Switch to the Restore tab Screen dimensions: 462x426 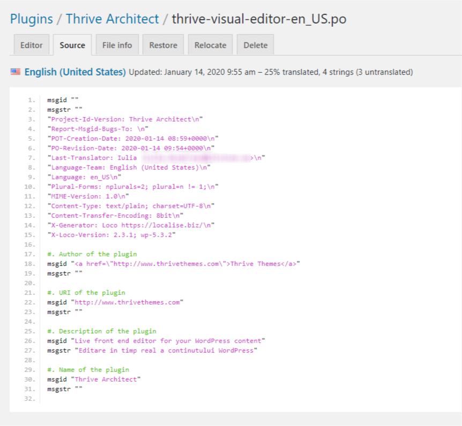(163, 45)
